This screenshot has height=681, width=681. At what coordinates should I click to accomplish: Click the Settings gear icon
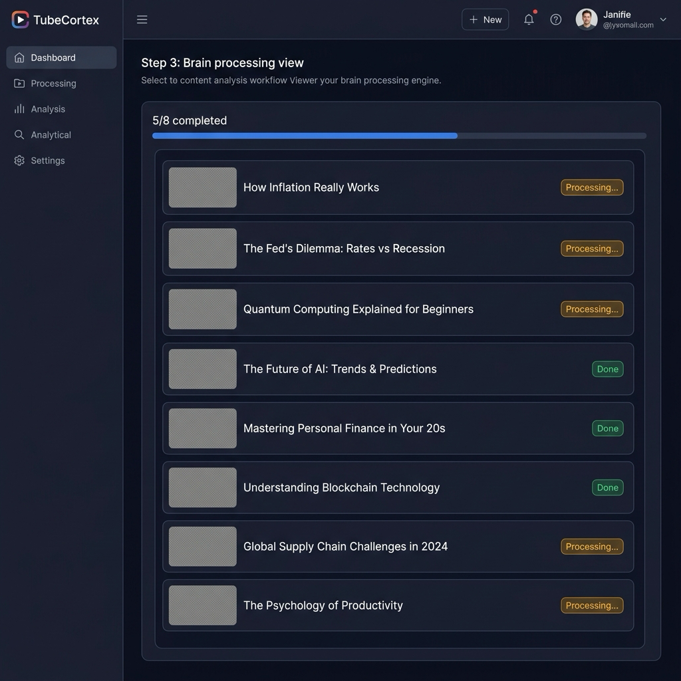(x=19, y=160)
